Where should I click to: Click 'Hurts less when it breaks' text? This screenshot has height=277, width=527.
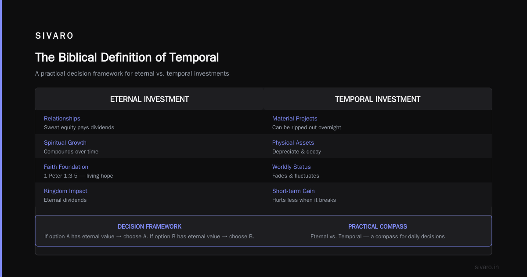[304, 200]
